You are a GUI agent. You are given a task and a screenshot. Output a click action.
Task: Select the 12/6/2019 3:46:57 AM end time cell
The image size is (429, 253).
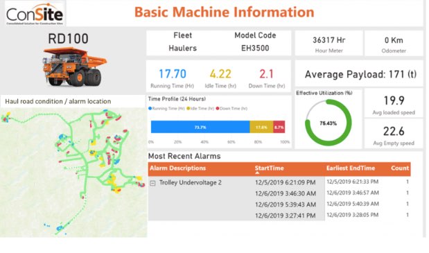coord(353,193)
